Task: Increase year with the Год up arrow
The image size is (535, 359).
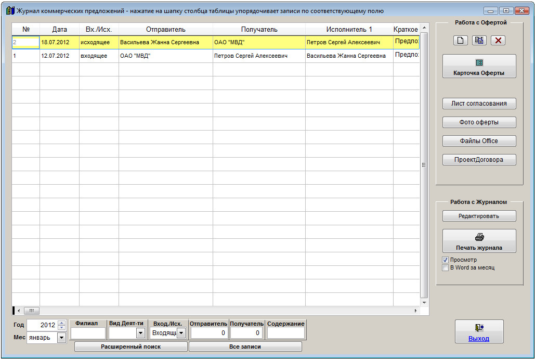Action: (x=62, y=322)
